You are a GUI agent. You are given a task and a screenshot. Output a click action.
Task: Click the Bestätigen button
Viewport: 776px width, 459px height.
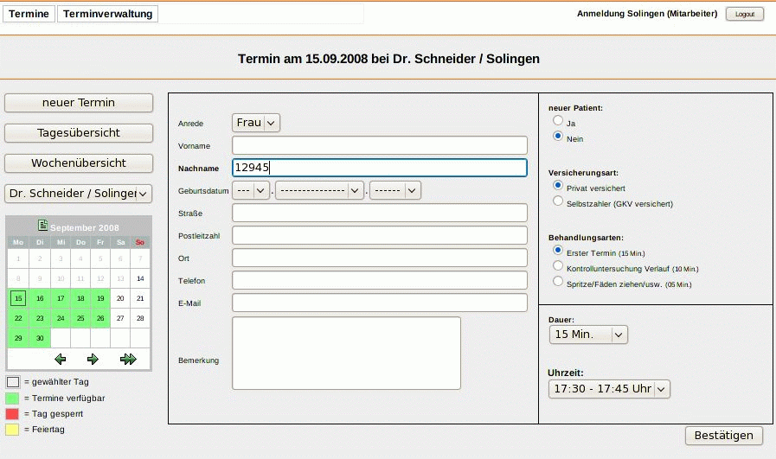click(x=724, y=436)
